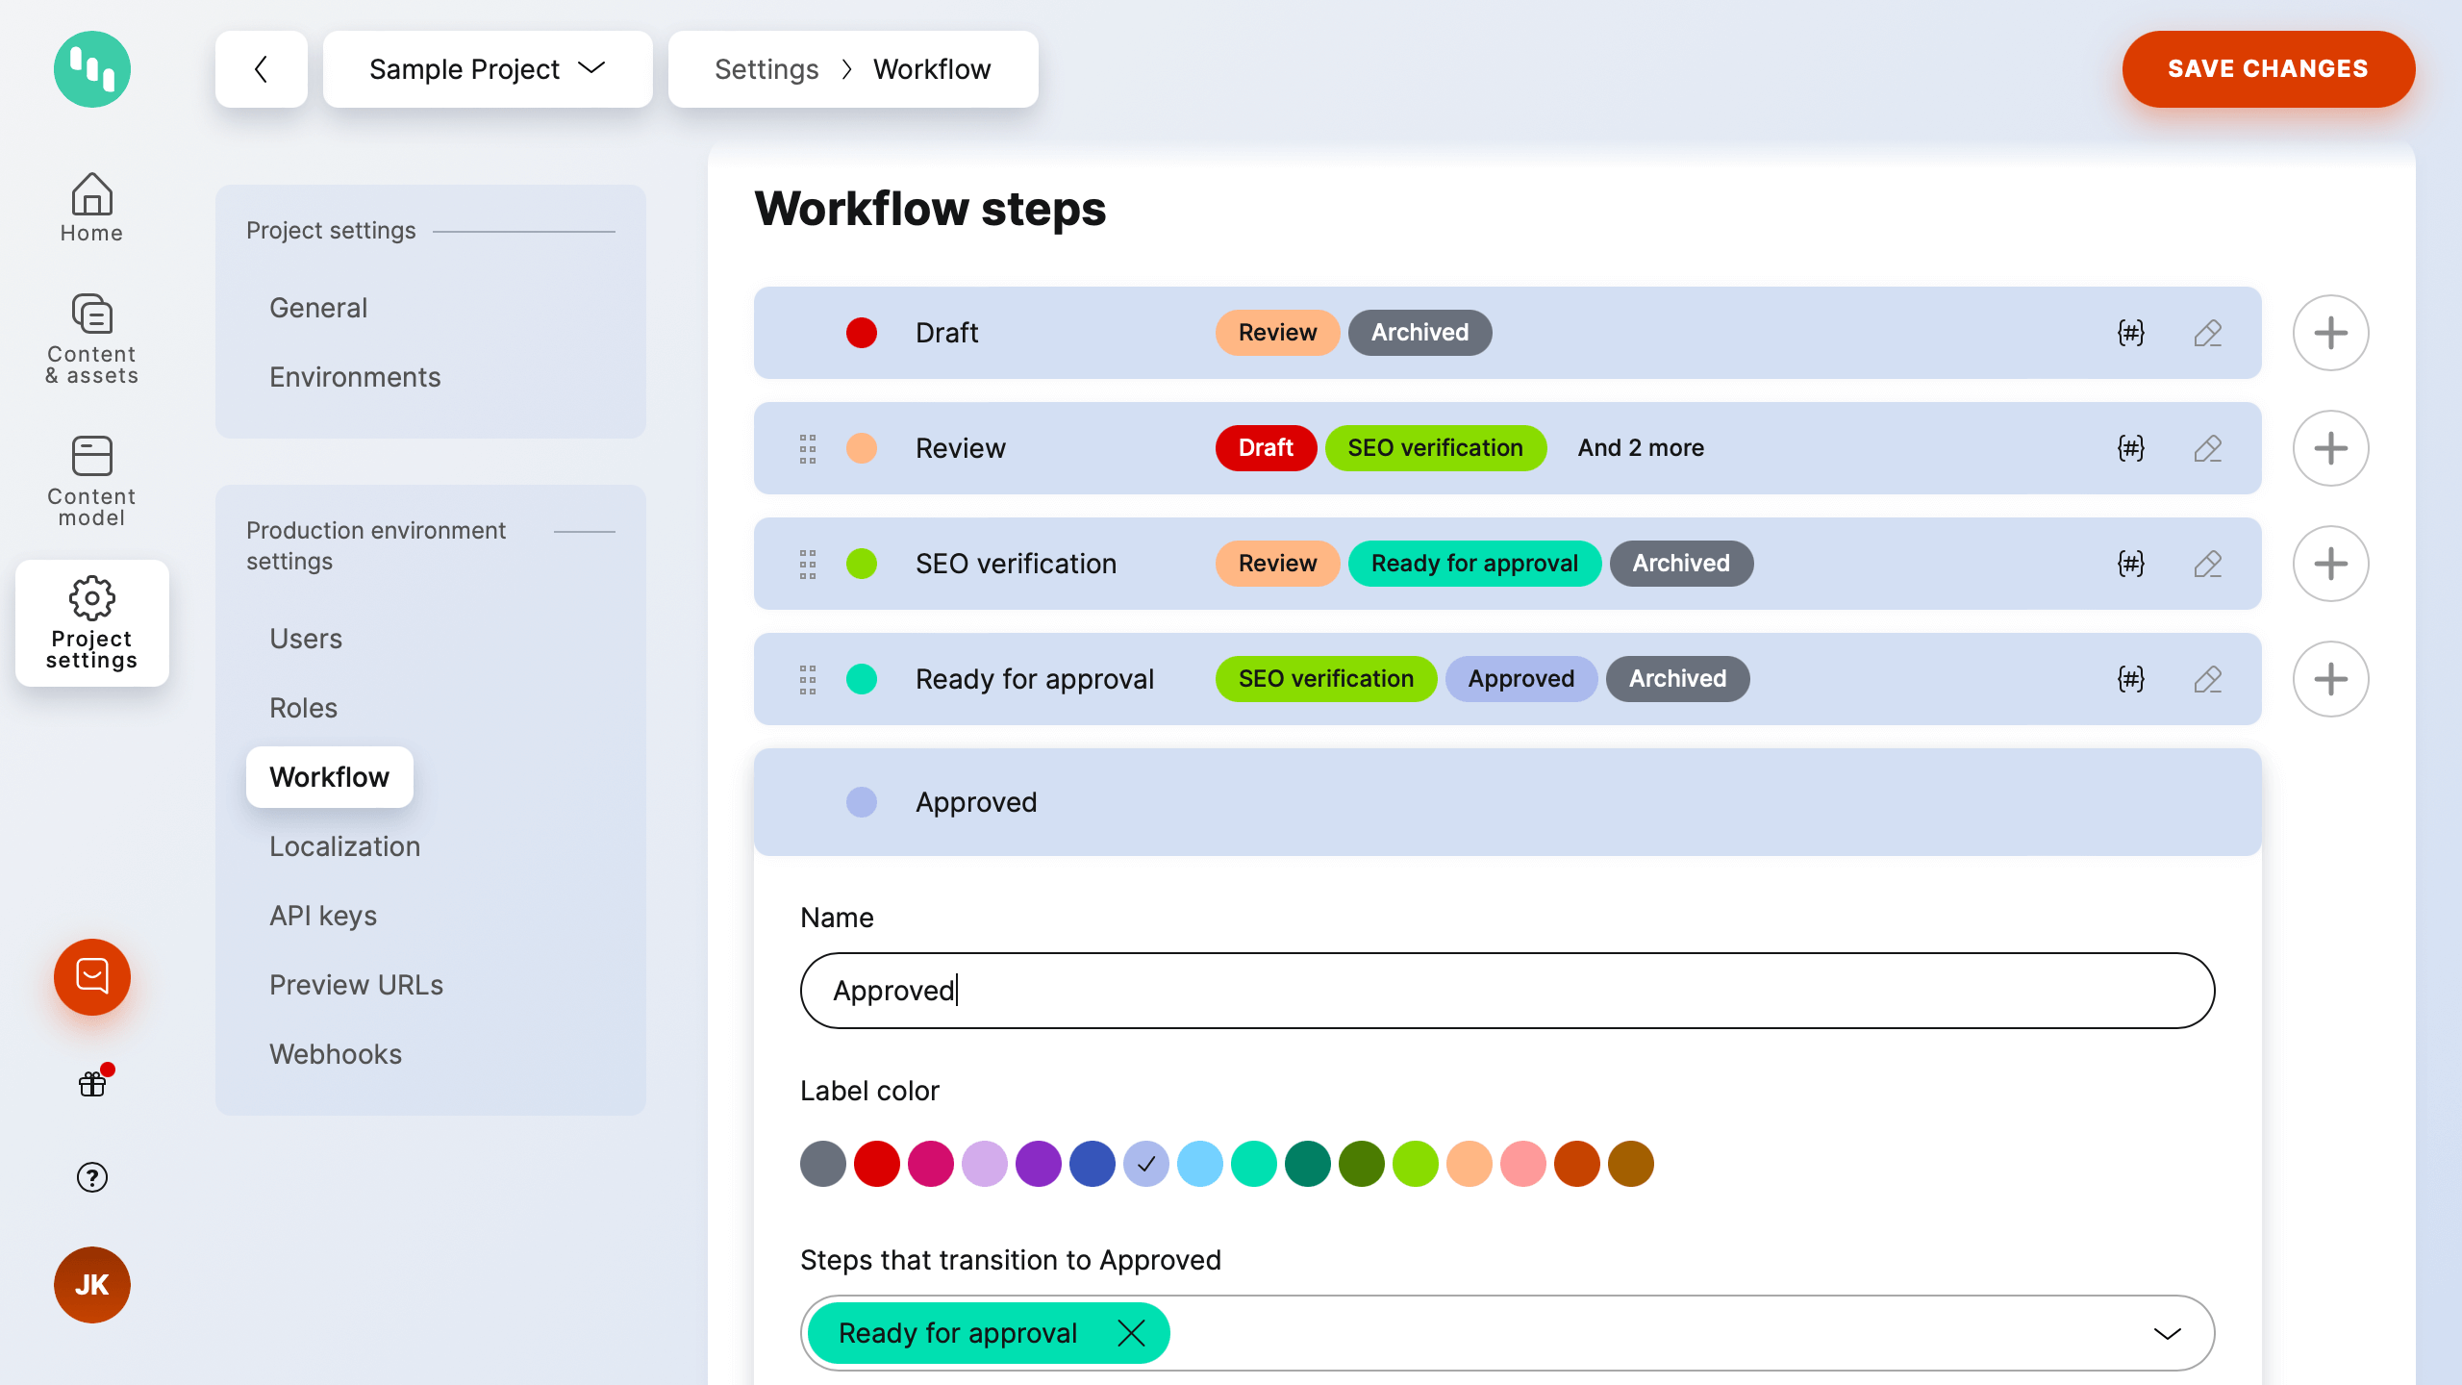Image resolution: width=2462 pixels, height=1385 pixels.
Task: Open the help question mark icon
Action: [91, 1177]
